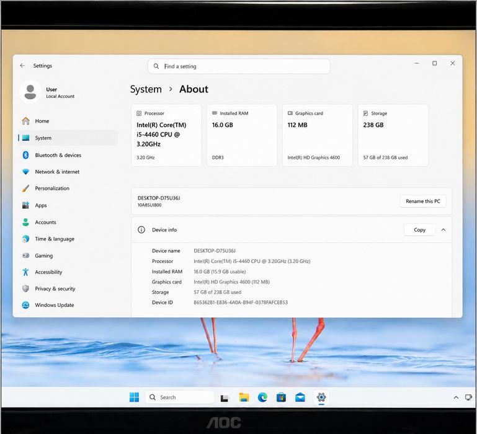
Task: Click the Windows Update sync icon
Action: pyautogui.click(x=26, y=305)
